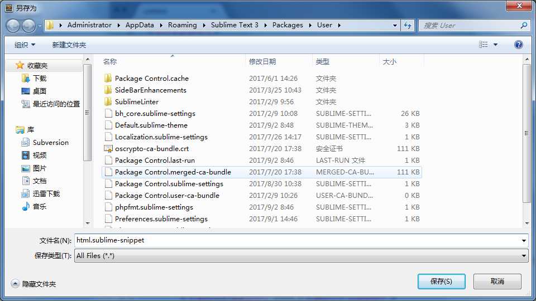The height and width of the screenshot is (301, 536).
Task: Expand chevron after Sublime Text 3 breadcrumb
Action: [x=265, y=25]
